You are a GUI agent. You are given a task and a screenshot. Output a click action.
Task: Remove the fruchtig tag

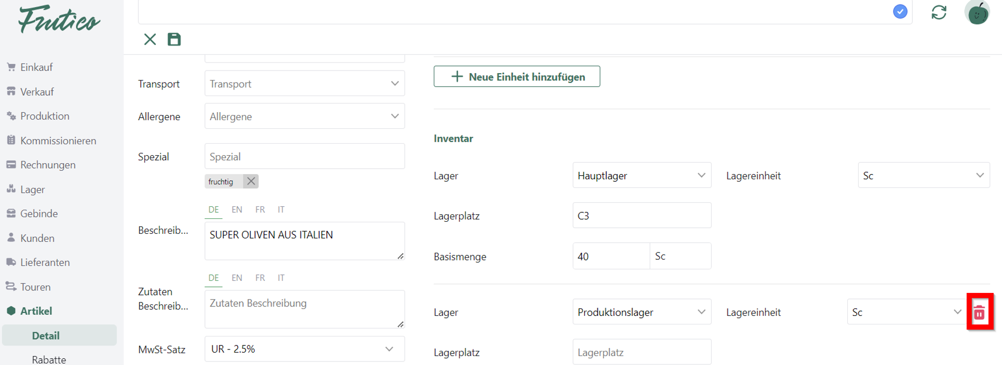click(x=251, y=181)
